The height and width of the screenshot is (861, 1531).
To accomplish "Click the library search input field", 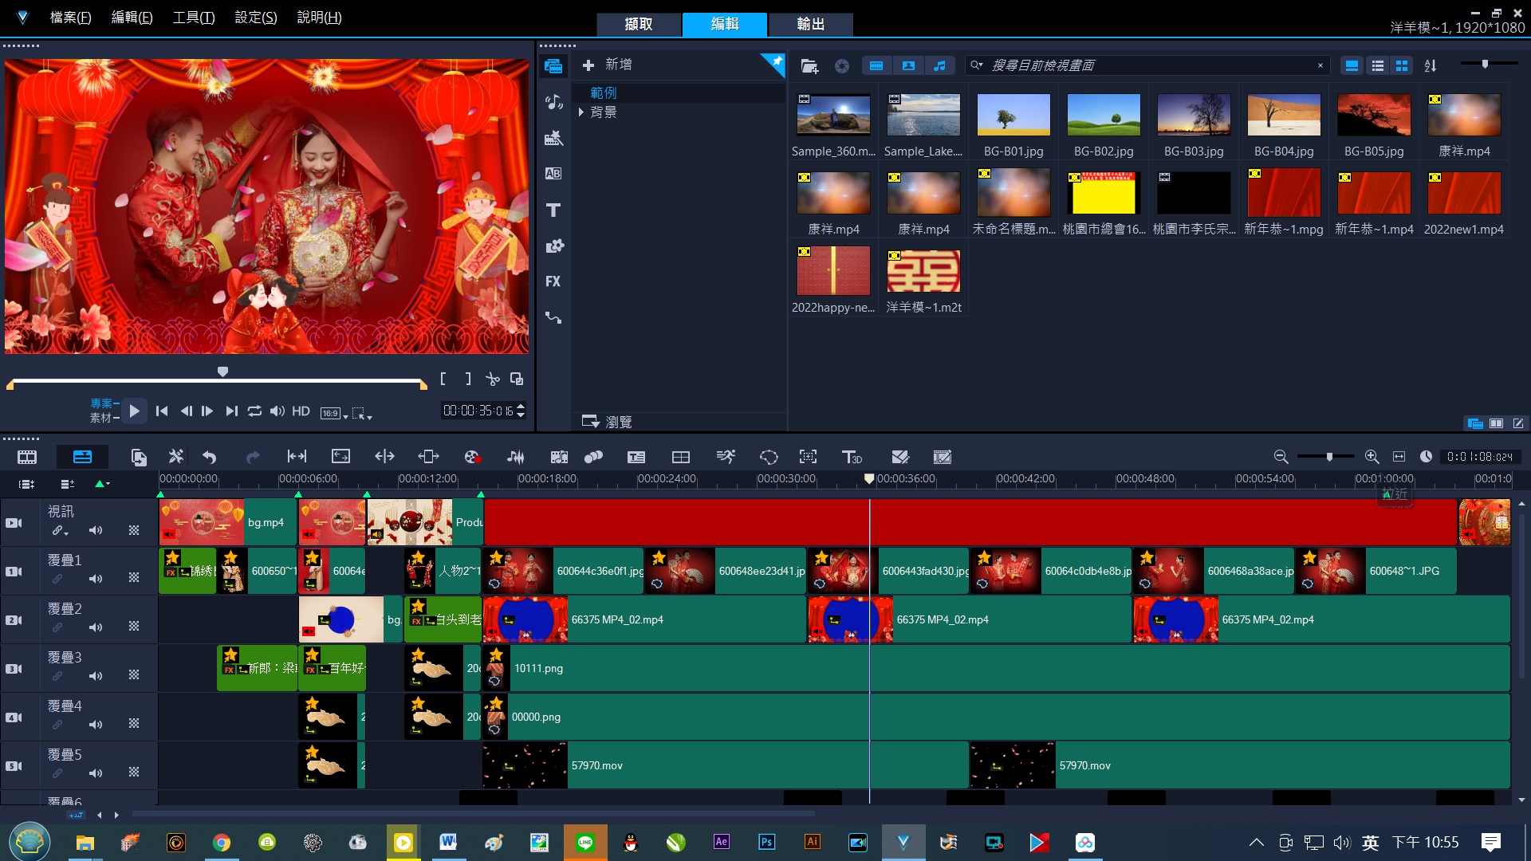I will (x=1148, y=66).
